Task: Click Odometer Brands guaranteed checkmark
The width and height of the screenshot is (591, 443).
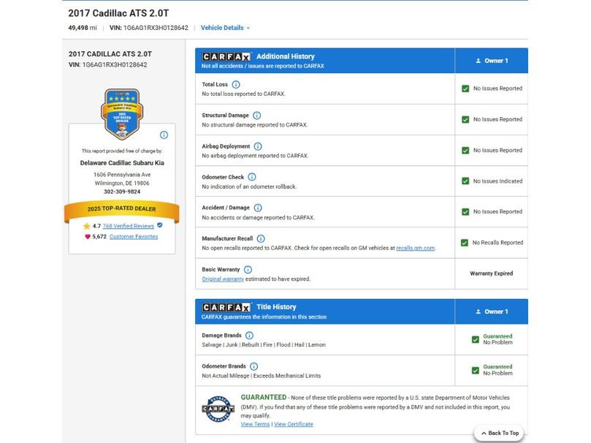Action: coord(476,370)
